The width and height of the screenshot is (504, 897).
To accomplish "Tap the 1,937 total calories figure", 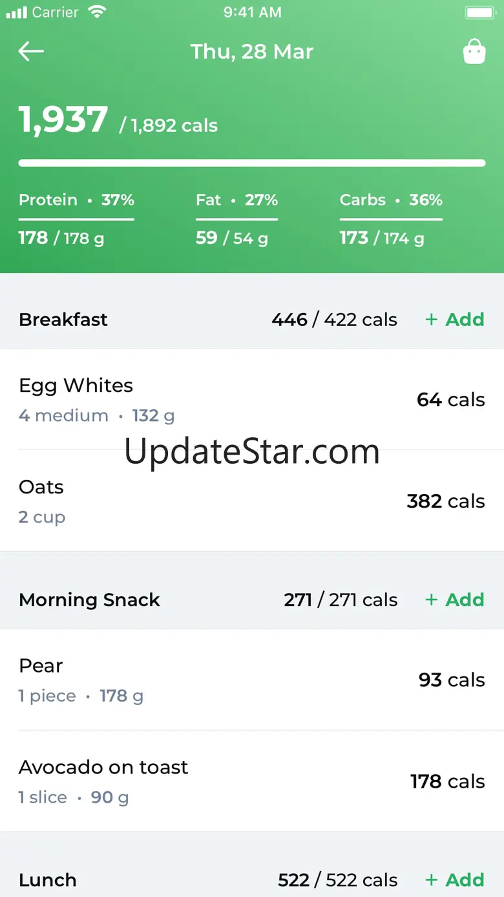I will 63,120.
